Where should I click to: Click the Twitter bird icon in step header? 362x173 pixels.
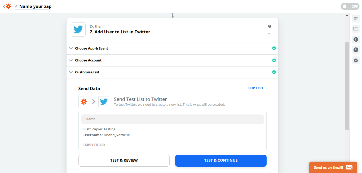[78, 29]
